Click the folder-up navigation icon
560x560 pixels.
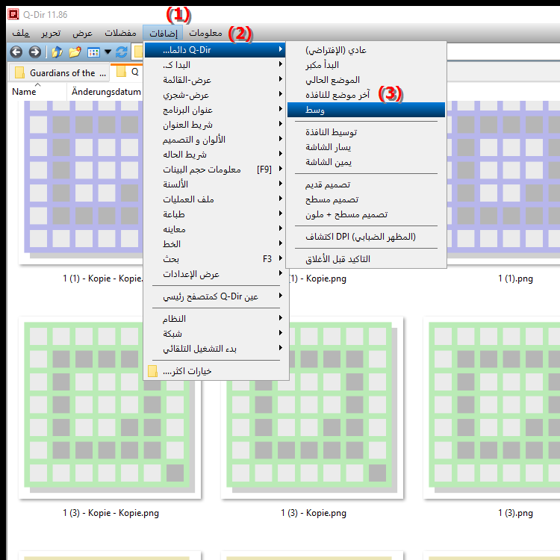(x=57, y=52)
